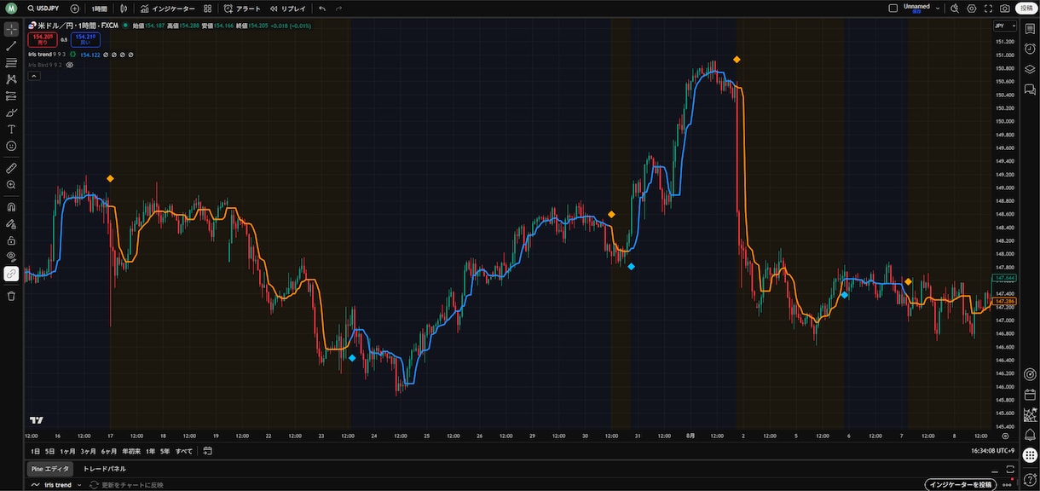Show the Iris Bird indicator via eye
The width and height of the screenshot is (1040, 491).
click(70, 65)
